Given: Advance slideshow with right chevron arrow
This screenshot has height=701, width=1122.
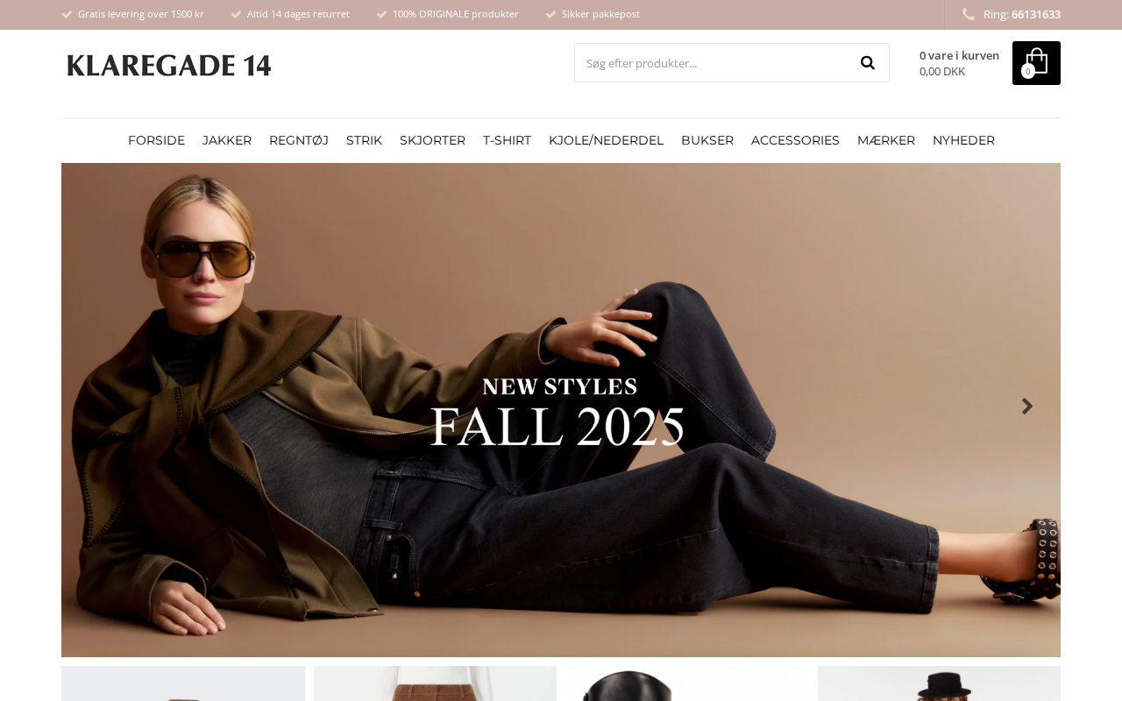Looking at the screenshot, I should pyautogui.click(x=1027, y=407).
